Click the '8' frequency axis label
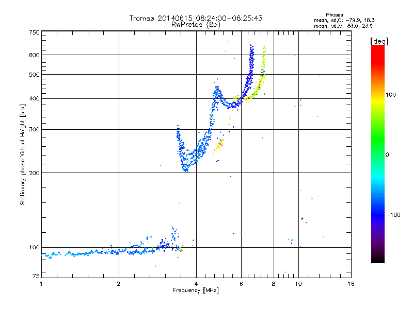Viewport: 413px width, 309px height. point(274,284)
